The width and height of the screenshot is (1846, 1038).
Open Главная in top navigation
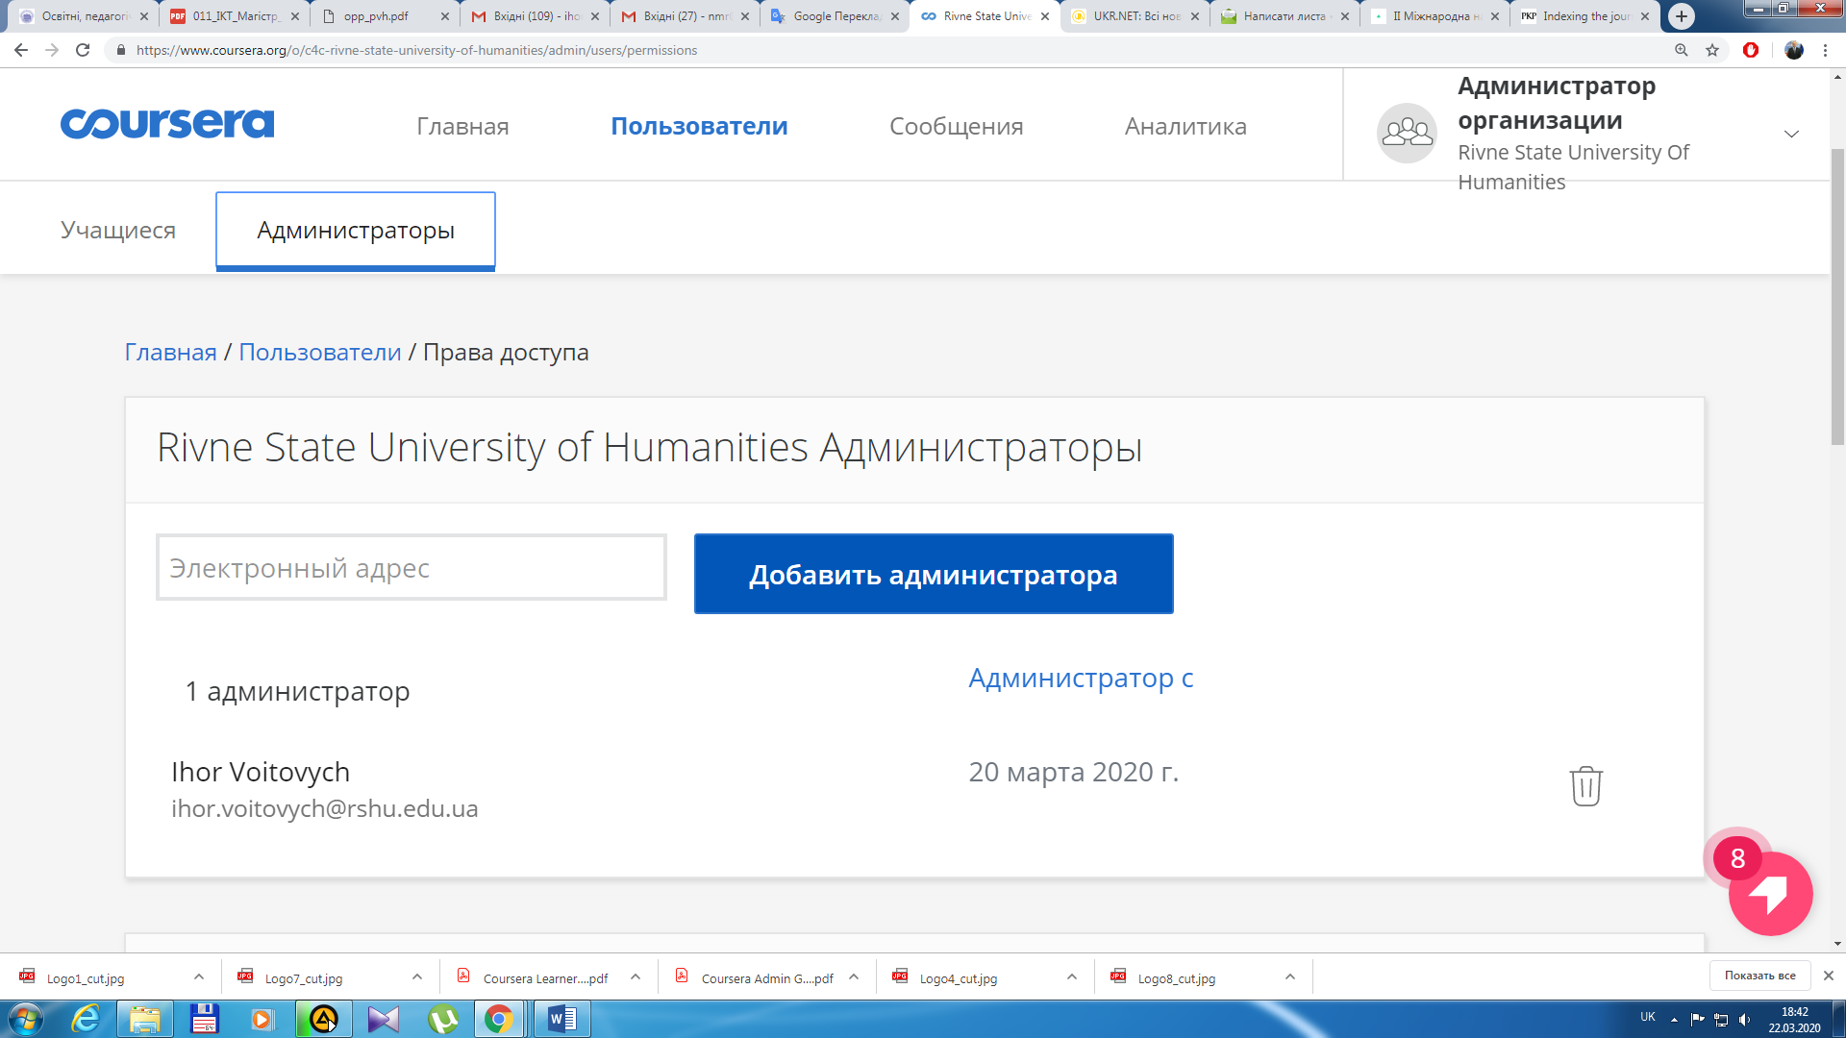tap(462, 126)
